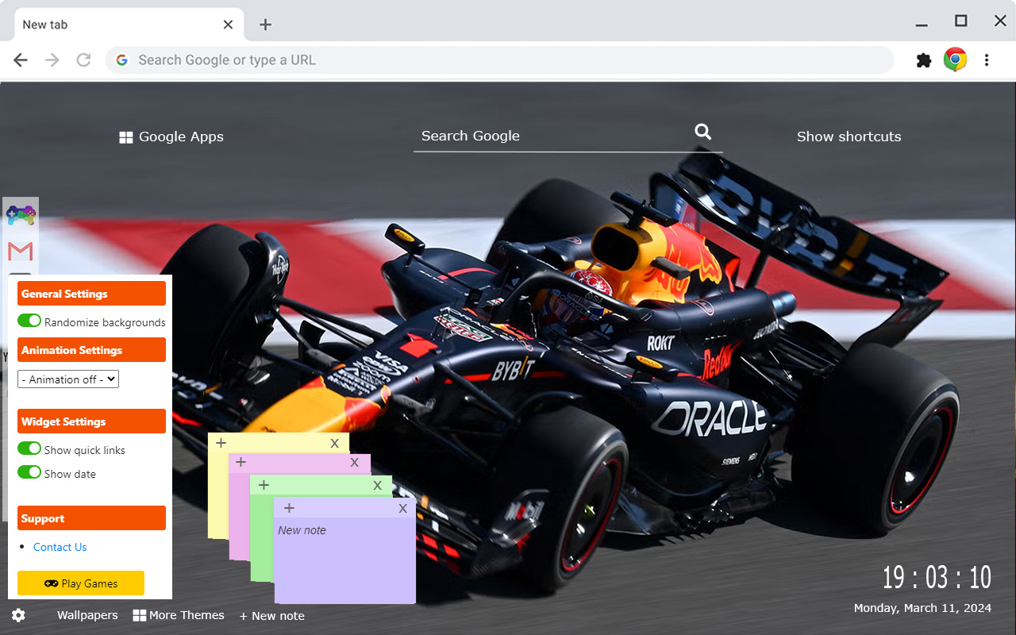
Task: Open the Contact Us link
Action: click(60, 547)
